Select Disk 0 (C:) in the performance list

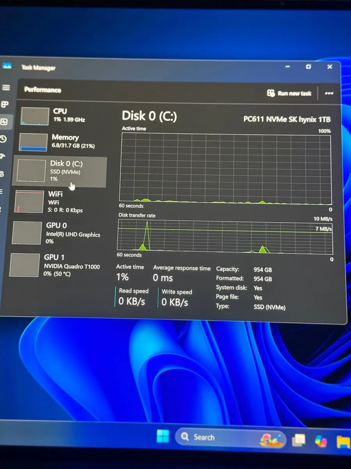[60, 171]
